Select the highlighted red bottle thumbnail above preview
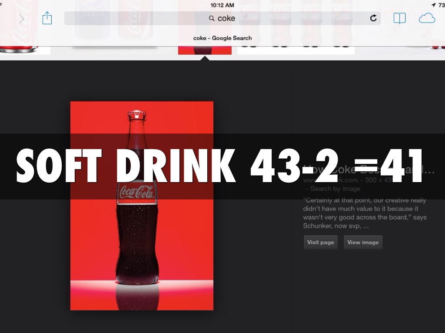This screenshot has width=445, height=333. pos(204,50)
